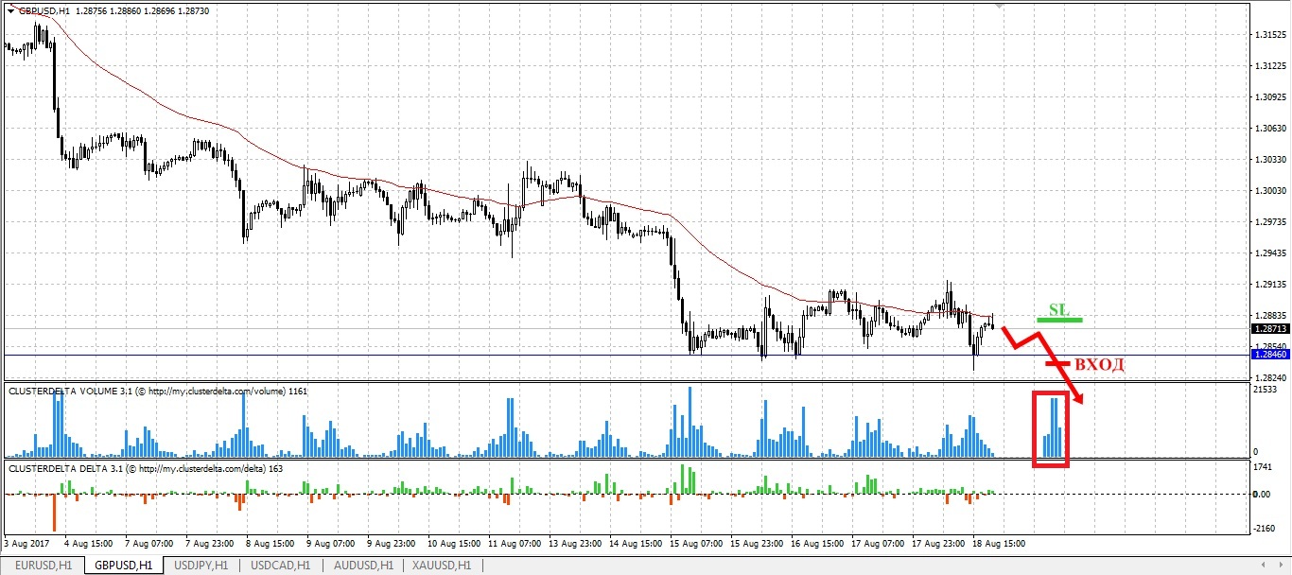Select the red ВХОД entry label
This screenshot has width=1292, height=575.
pos(1096,363)
